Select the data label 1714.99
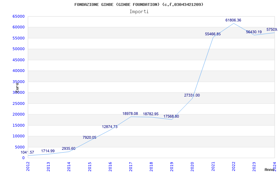This screenshot has width=278, height=173. coord(48,151)
